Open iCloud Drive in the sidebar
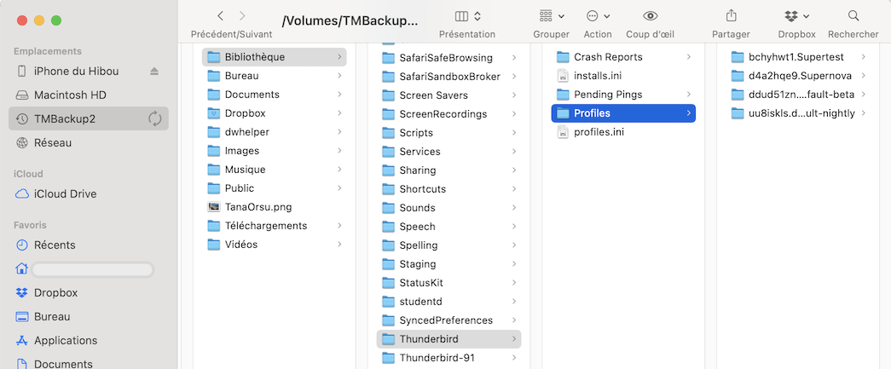 64,193
